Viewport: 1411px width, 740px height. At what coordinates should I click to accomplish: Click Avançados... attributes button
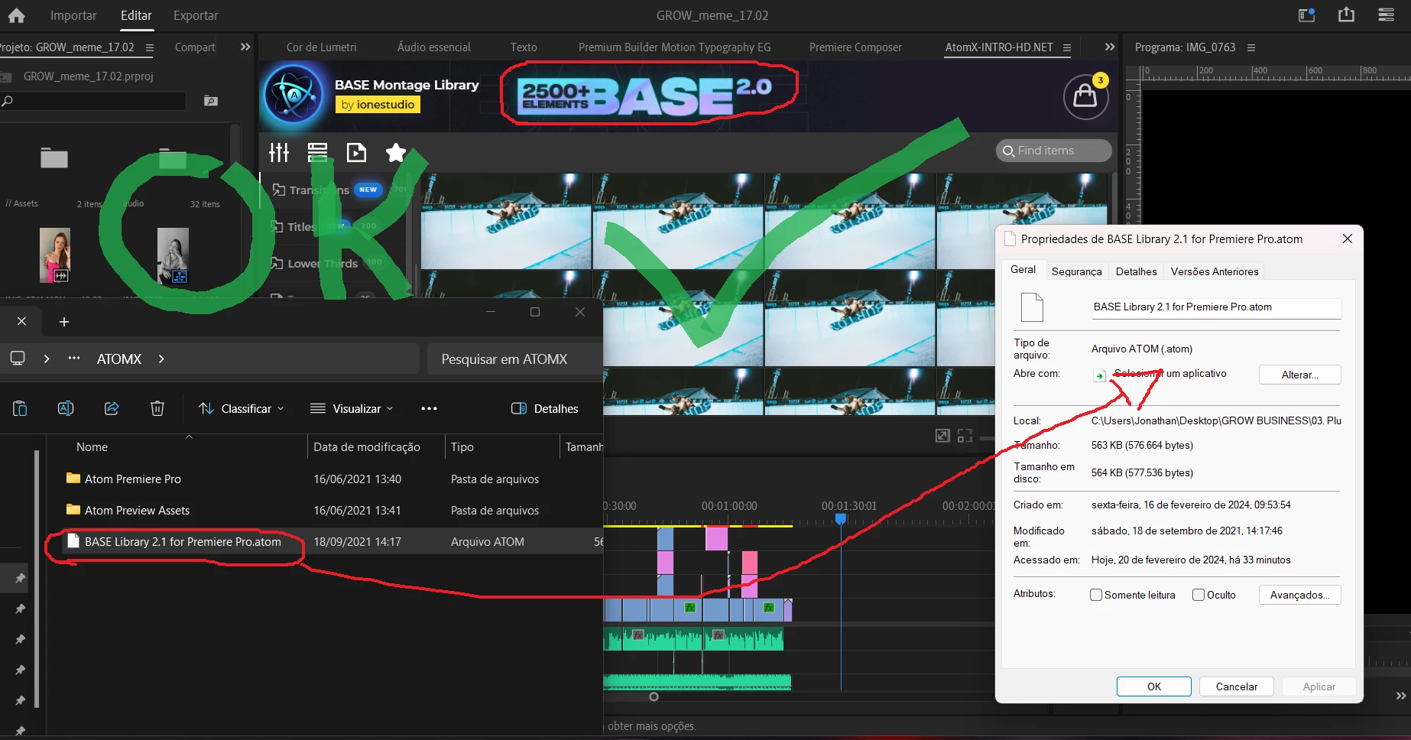point(1299,595)
